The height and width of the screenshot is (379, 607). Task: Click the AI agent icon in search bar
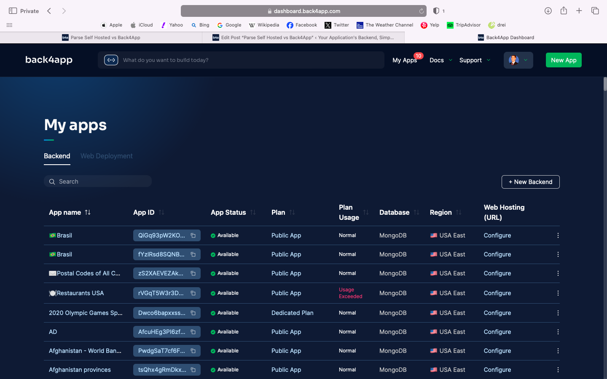[x=111, y=60]
